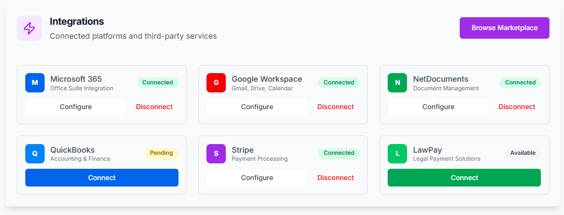Configure the Stripe payment integration

click(257, 177)
